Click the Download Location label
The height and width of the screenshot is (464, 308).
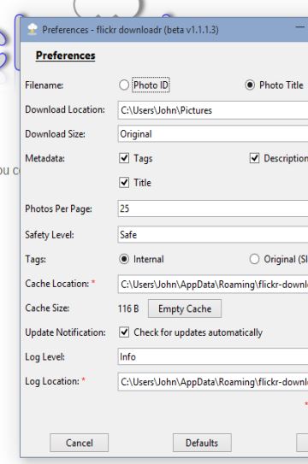(65, 109)
